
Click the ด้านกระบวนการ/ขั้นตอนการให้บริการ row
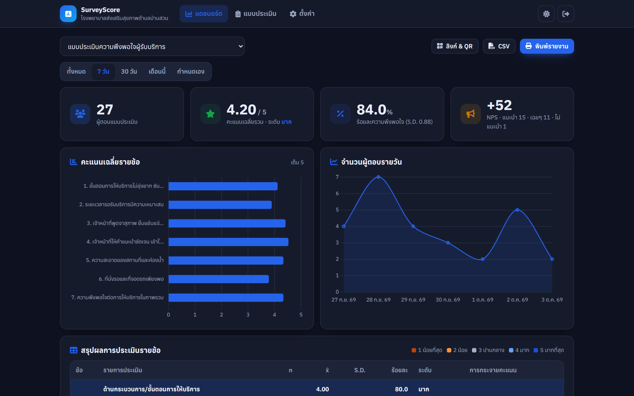[317, 389]
